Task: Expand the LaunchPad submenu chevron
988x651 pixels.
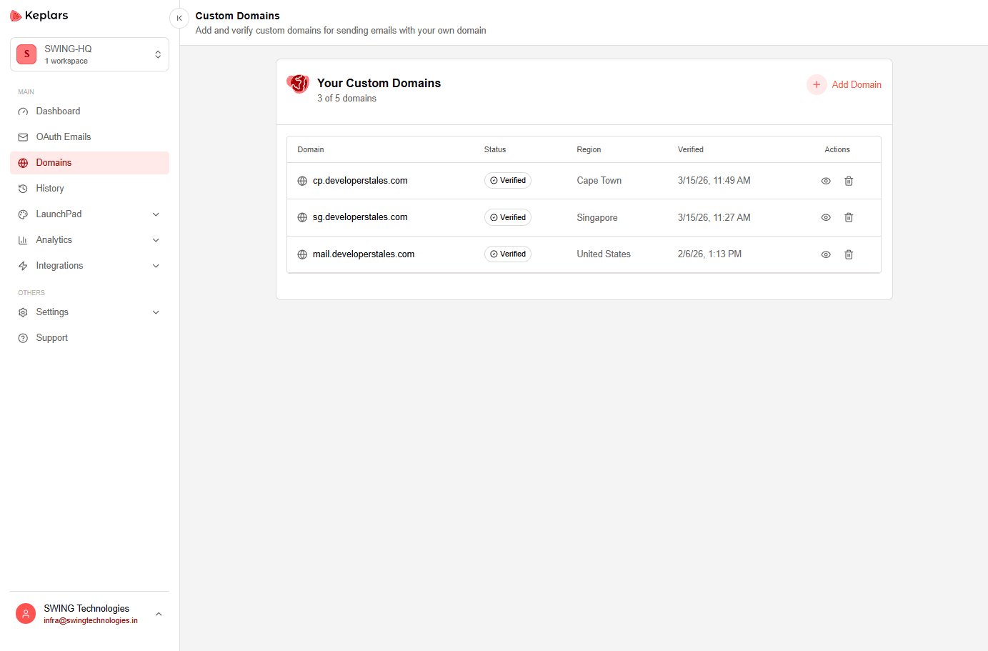Action: 156,214
